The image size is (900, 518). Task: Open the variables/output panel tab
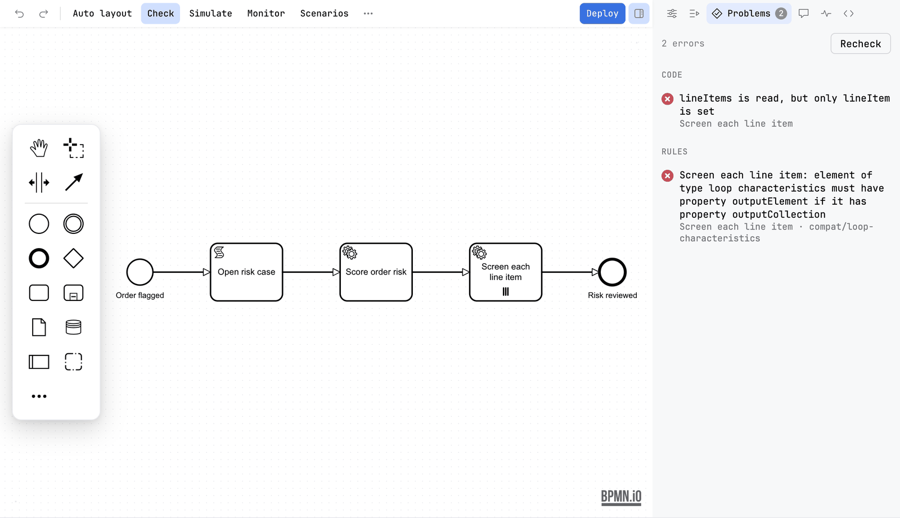point(694,13)
